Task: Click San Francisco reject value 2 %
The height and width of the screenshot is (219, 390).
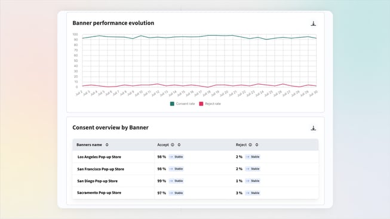Action: point(239,169)
